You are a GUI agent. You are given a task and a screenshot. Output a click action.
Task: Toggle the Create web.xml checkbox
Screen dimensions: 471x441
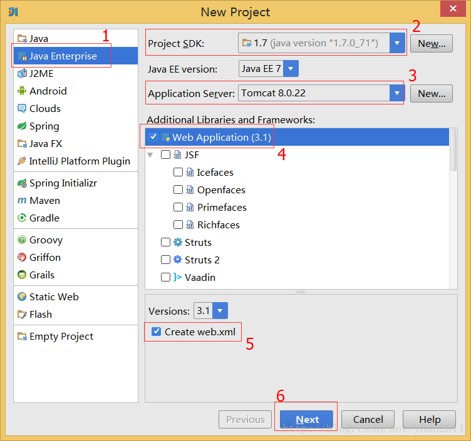[x=156, y=332]
